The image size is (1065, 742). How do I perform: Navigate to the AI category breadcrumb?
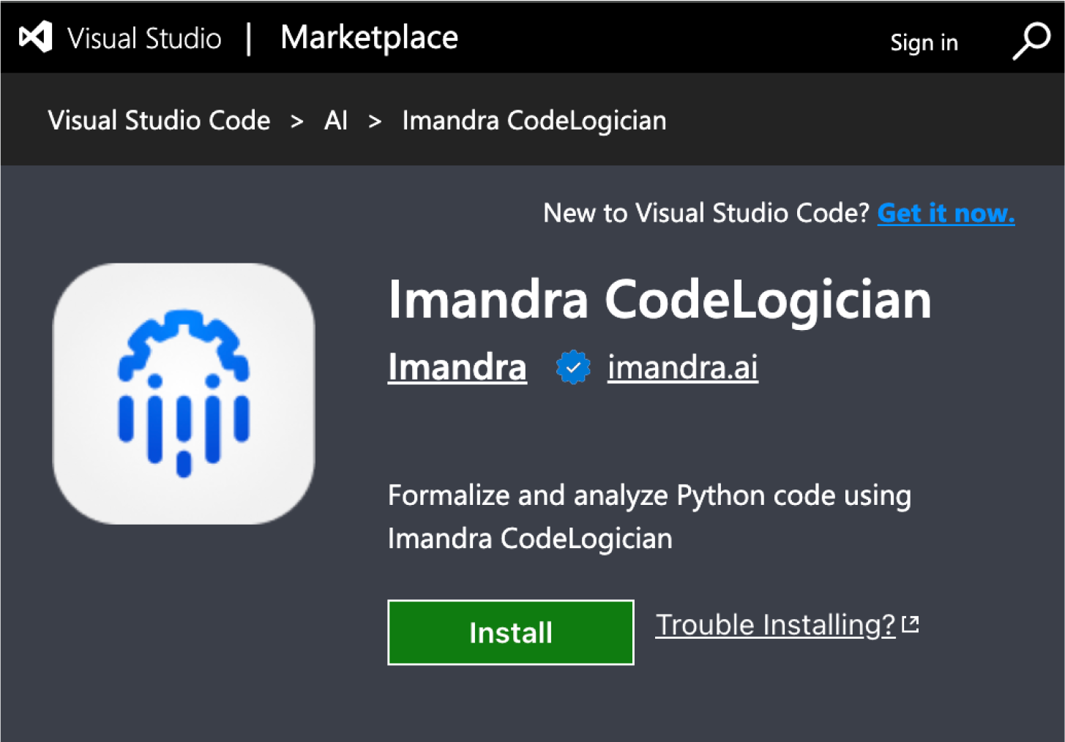click(336, 119)
